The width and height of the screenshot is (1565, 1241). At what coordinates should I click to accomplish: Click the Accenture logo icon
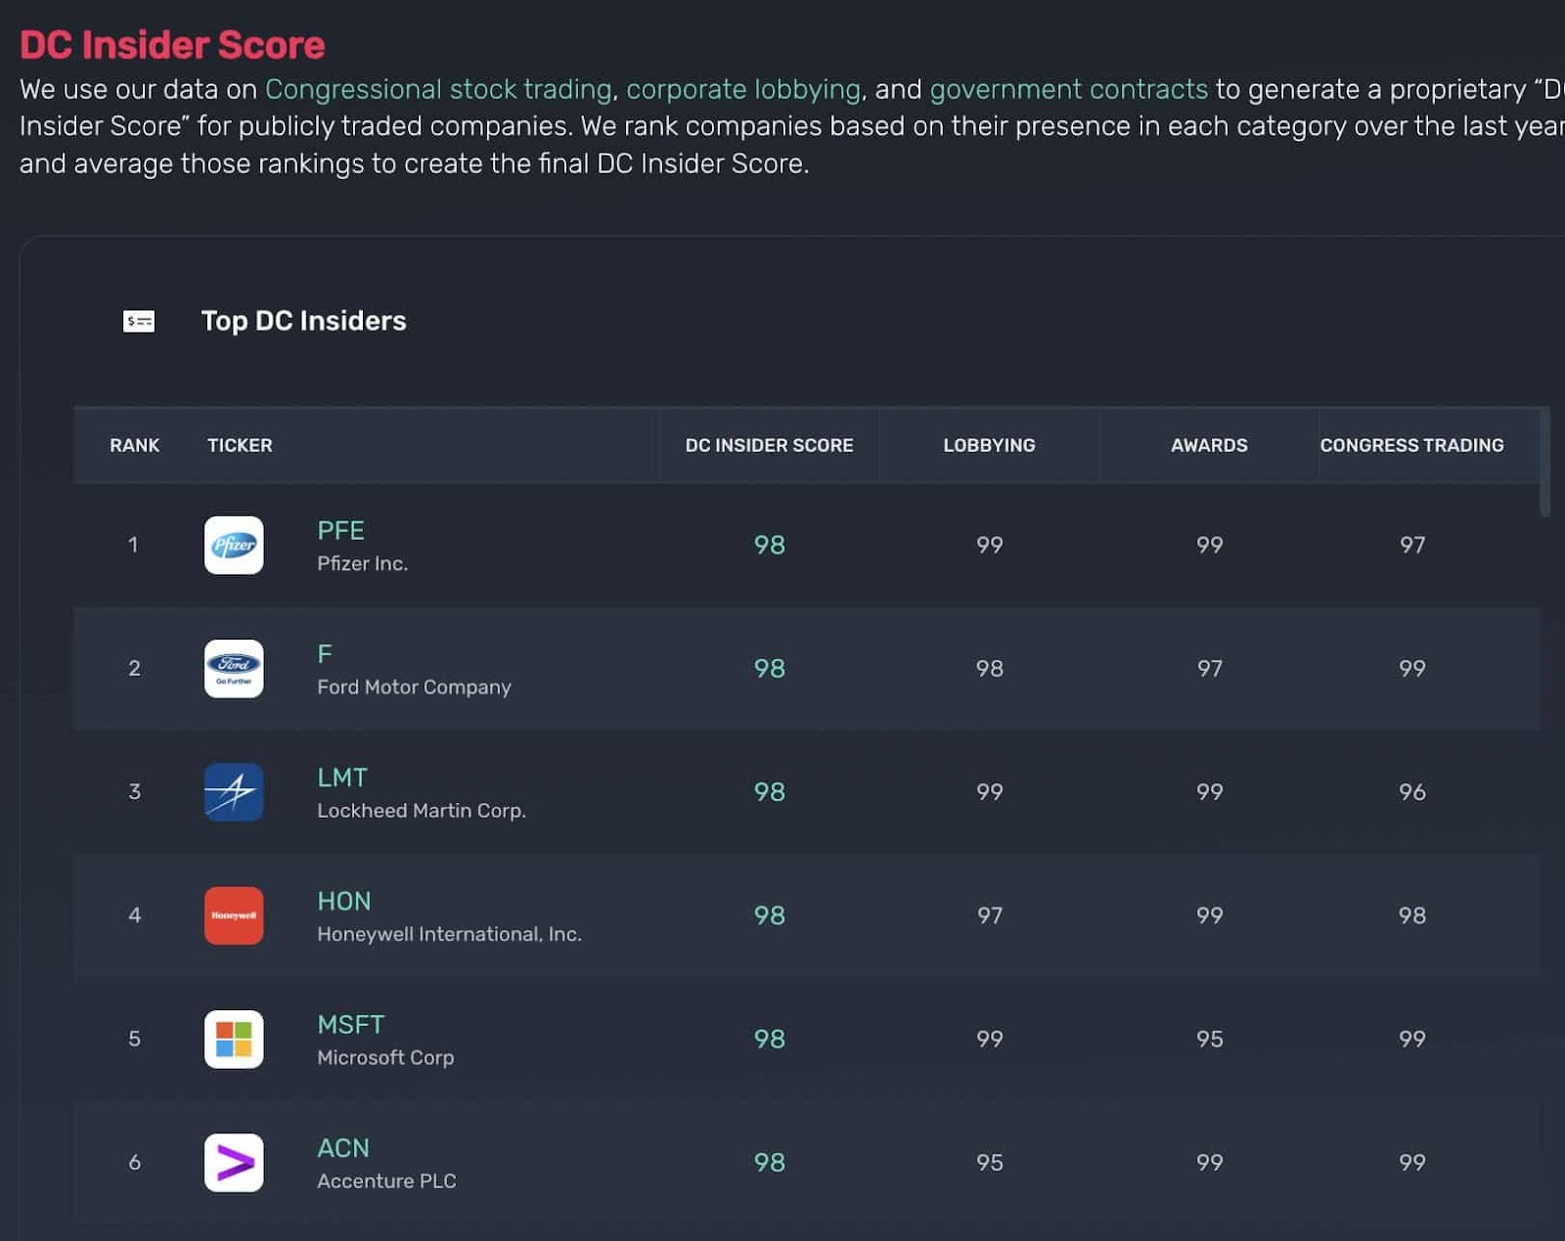coord(234,1163)
